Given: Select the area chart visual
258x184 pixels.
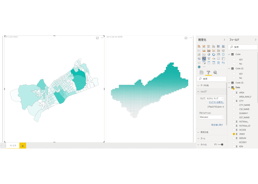Looking at the screenshot, I should click(x=204, y=50).
